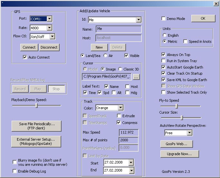Click the Upgrade Now button
The width and height of the screenshot is (220, 178).
coord(179,154)
